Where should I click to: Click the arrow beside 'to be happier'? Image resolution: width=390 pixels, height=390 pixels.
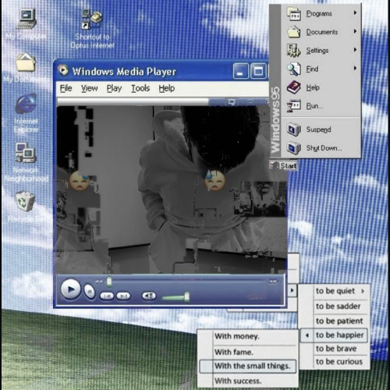(307, 335)
